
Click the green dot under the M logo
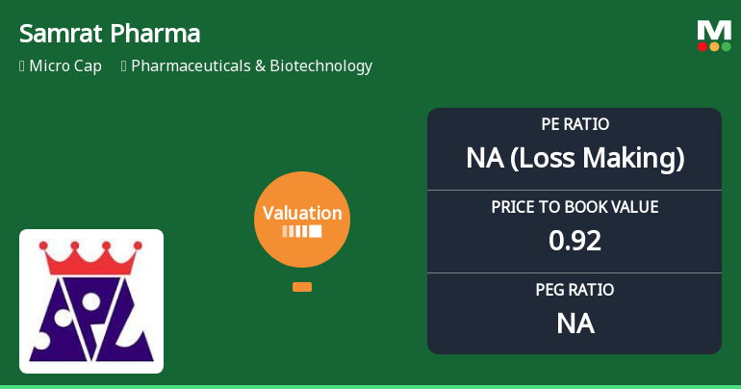click(726, 46)
